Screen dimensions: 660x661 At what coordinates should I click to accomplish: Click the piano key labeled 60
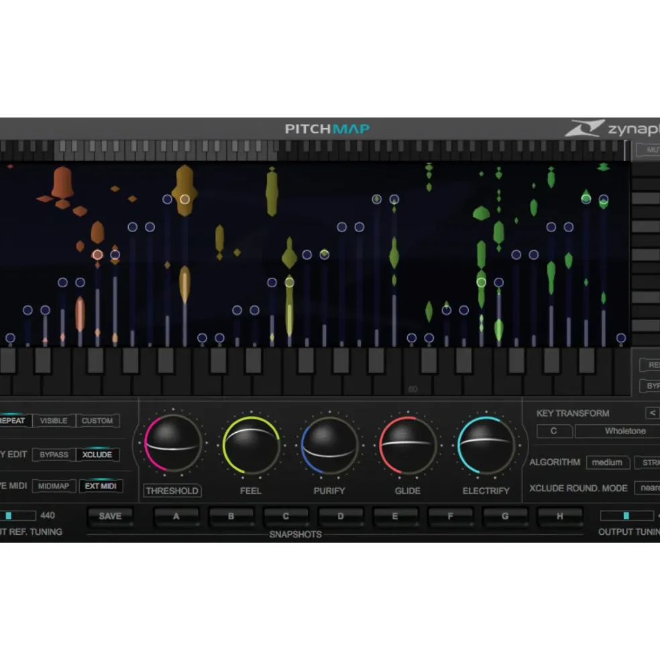(413, 382)
